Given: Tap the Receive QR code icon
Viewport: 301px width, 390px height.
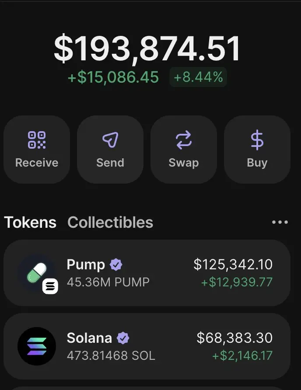Looking at the screenshot, I should point(37,140).
